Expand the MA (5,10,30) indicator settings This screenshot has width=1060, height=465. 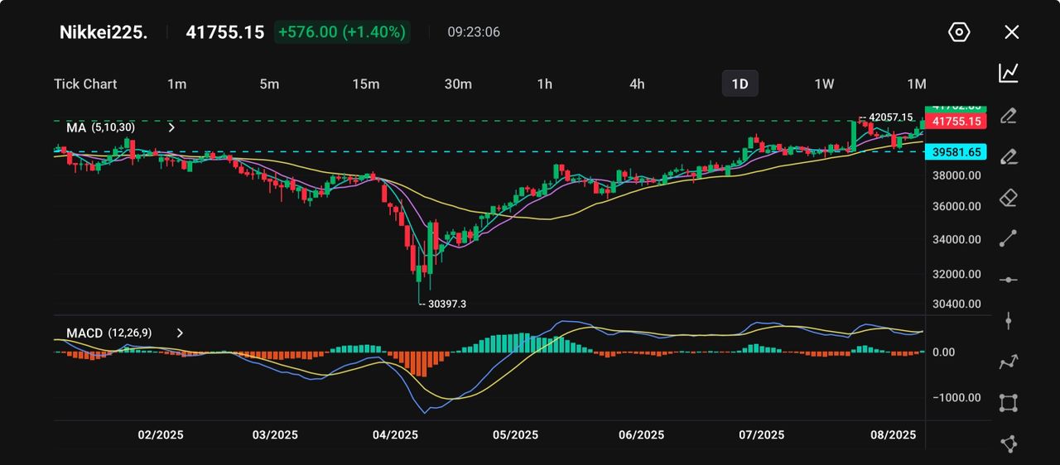(x=171, y=127)
